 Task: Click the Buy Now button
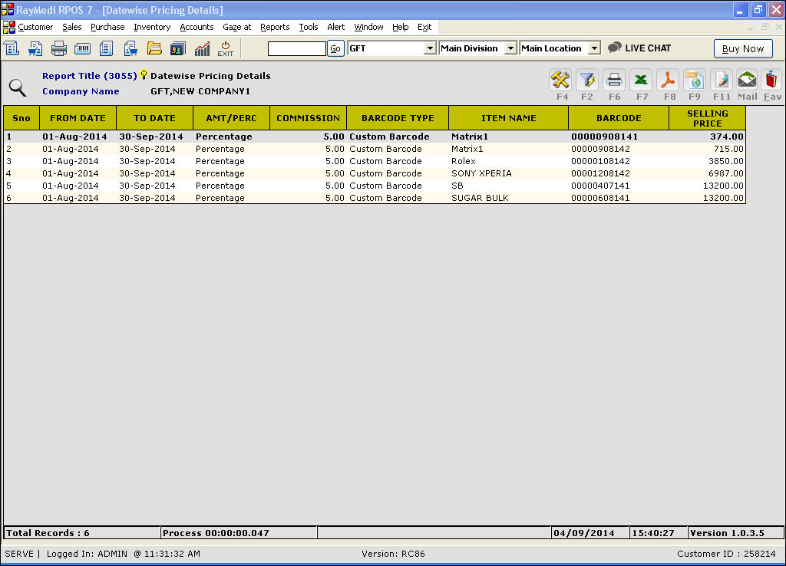(743, 48)
